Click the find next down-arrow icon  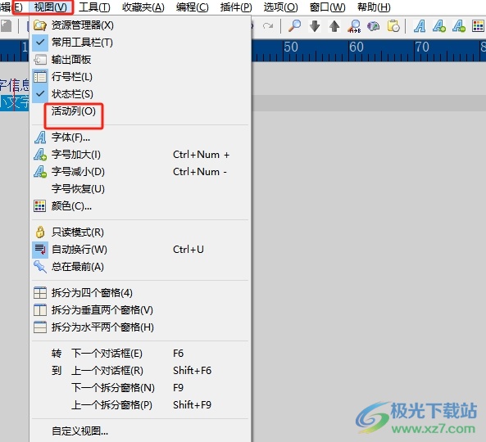315,26
